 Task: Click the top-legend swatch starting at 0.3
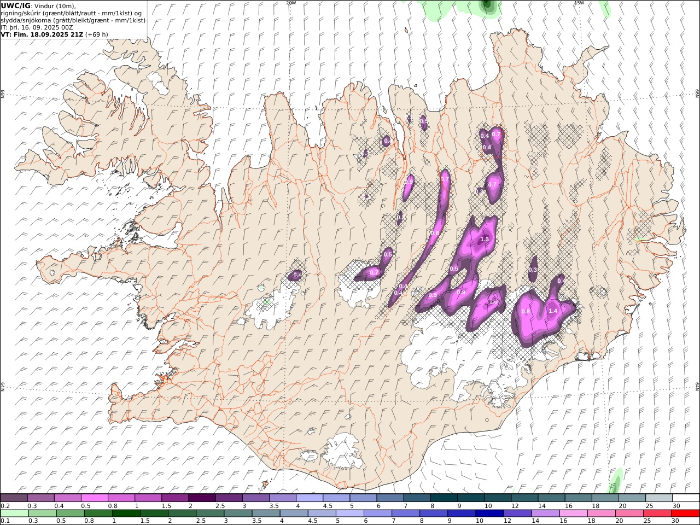point(40,498)
